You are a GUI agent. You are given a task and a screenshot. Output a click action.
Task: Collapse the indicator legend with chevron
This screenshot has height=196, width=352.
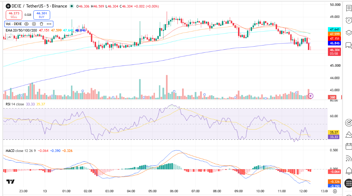[9, 37]
